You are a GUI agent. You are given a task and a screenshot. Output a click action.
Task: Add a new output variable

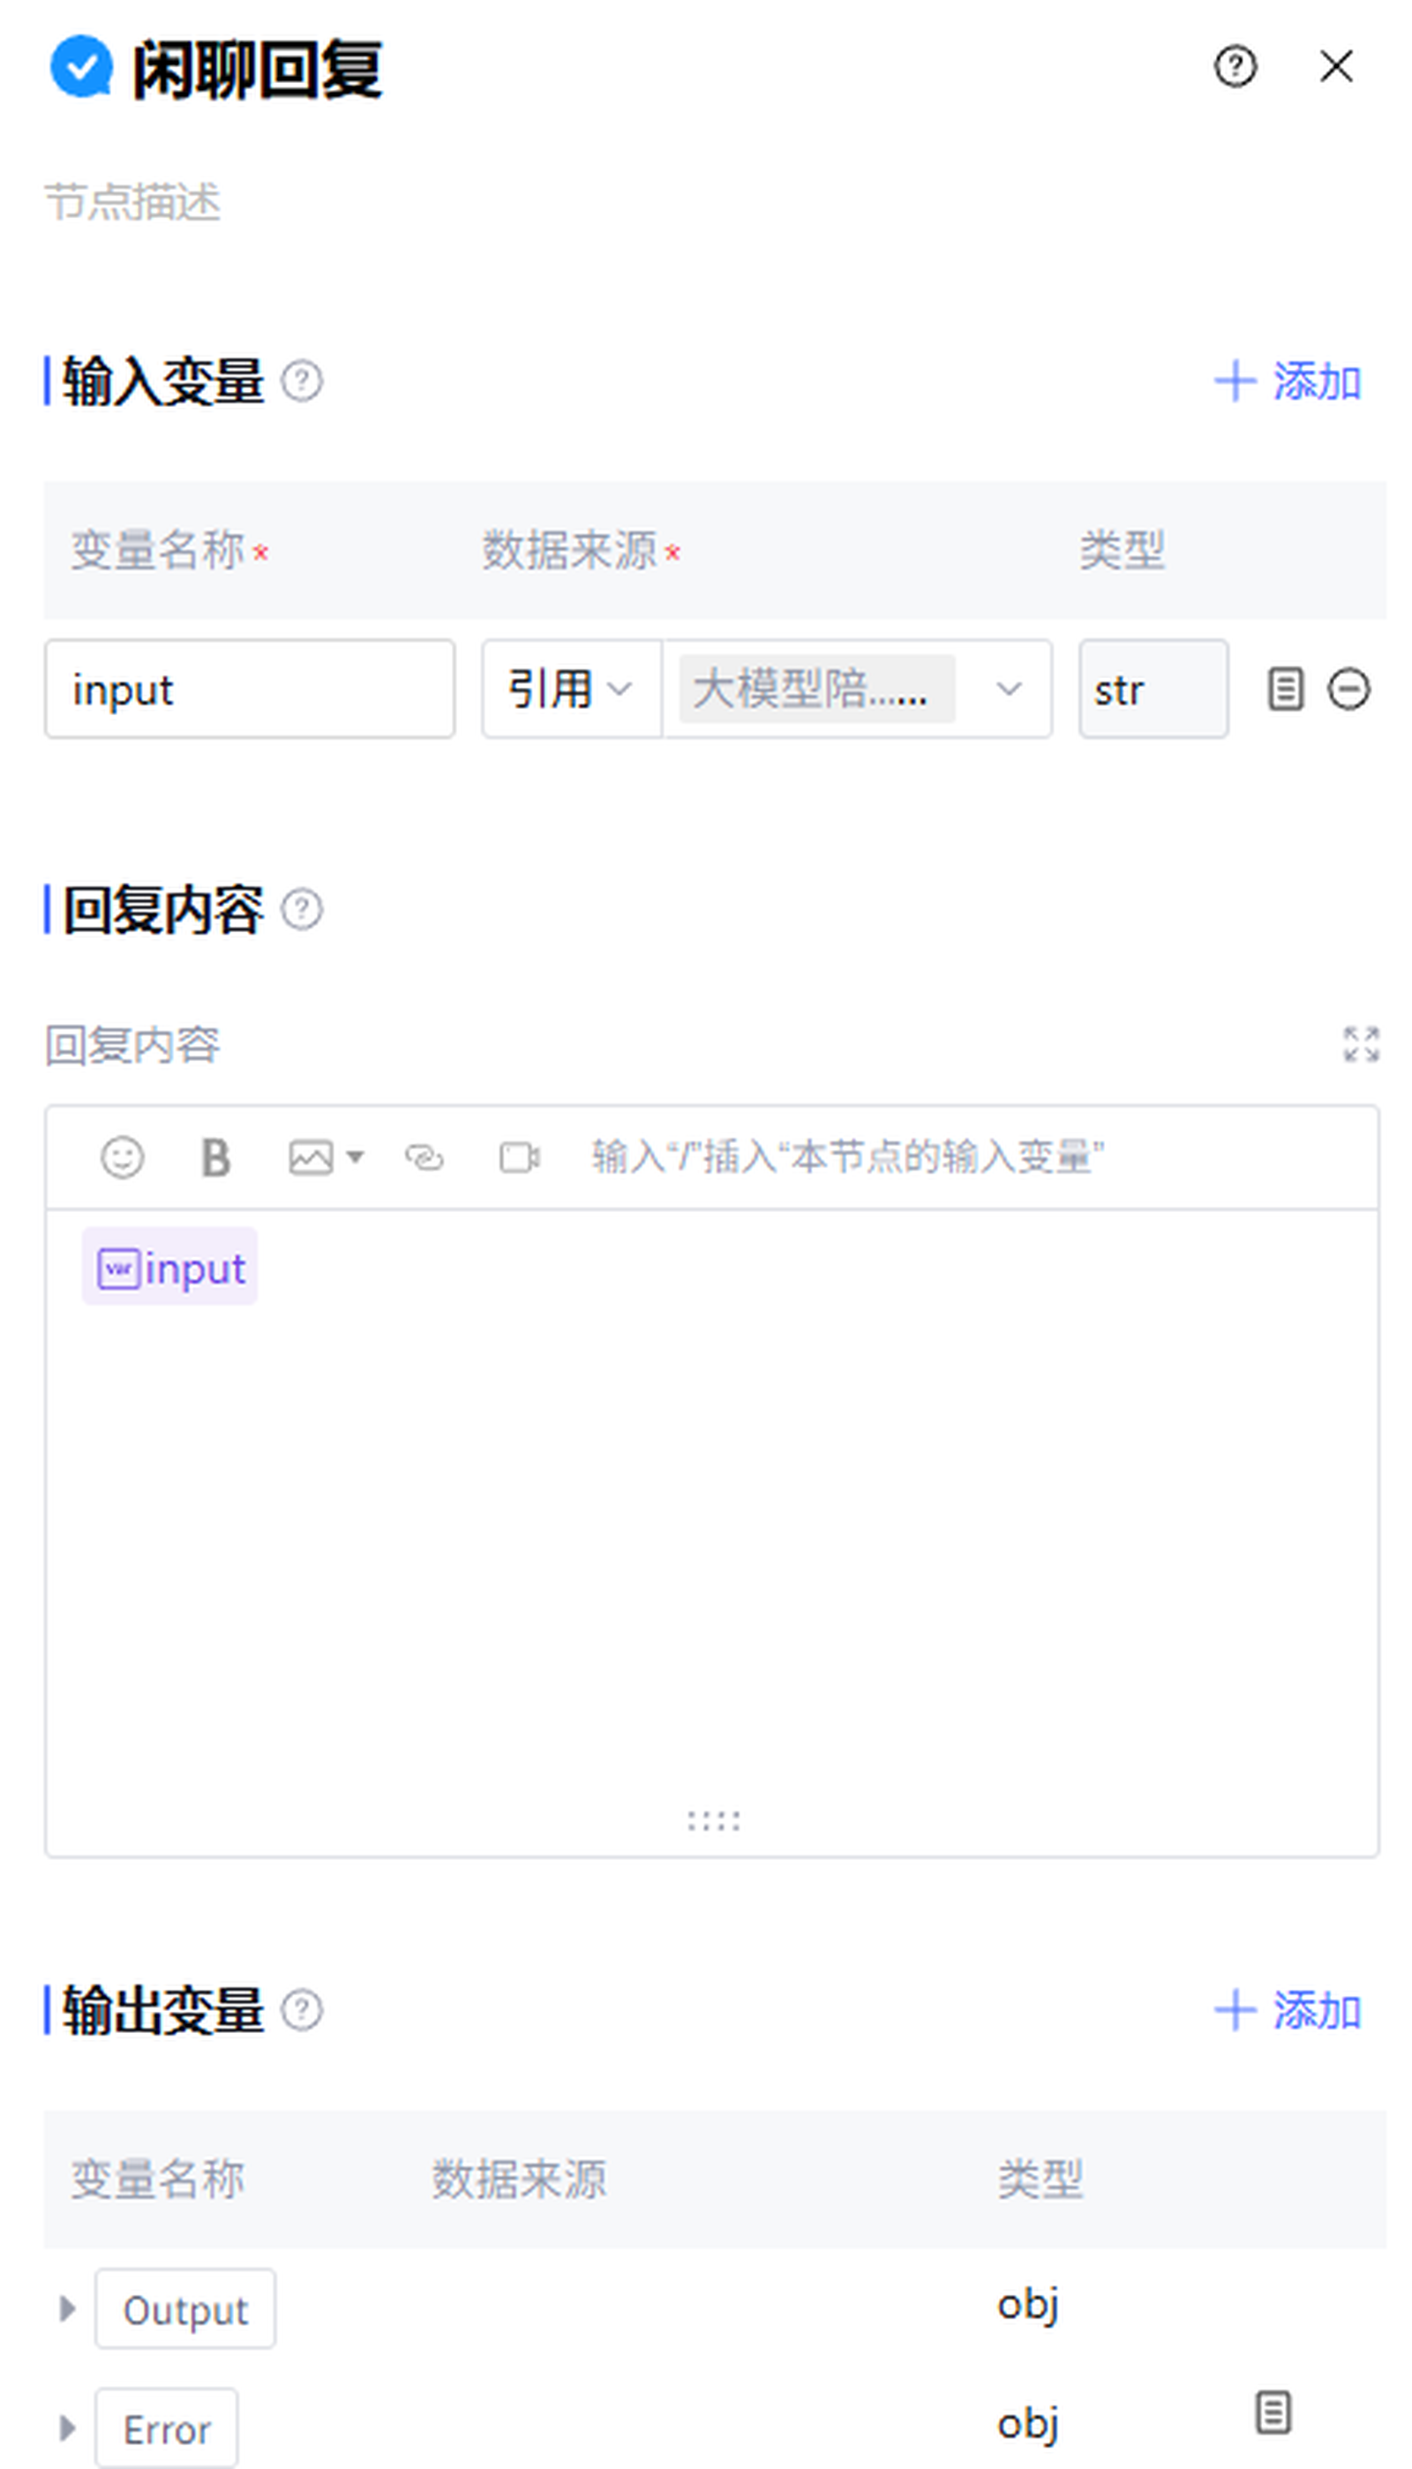click(1288, 2010)
